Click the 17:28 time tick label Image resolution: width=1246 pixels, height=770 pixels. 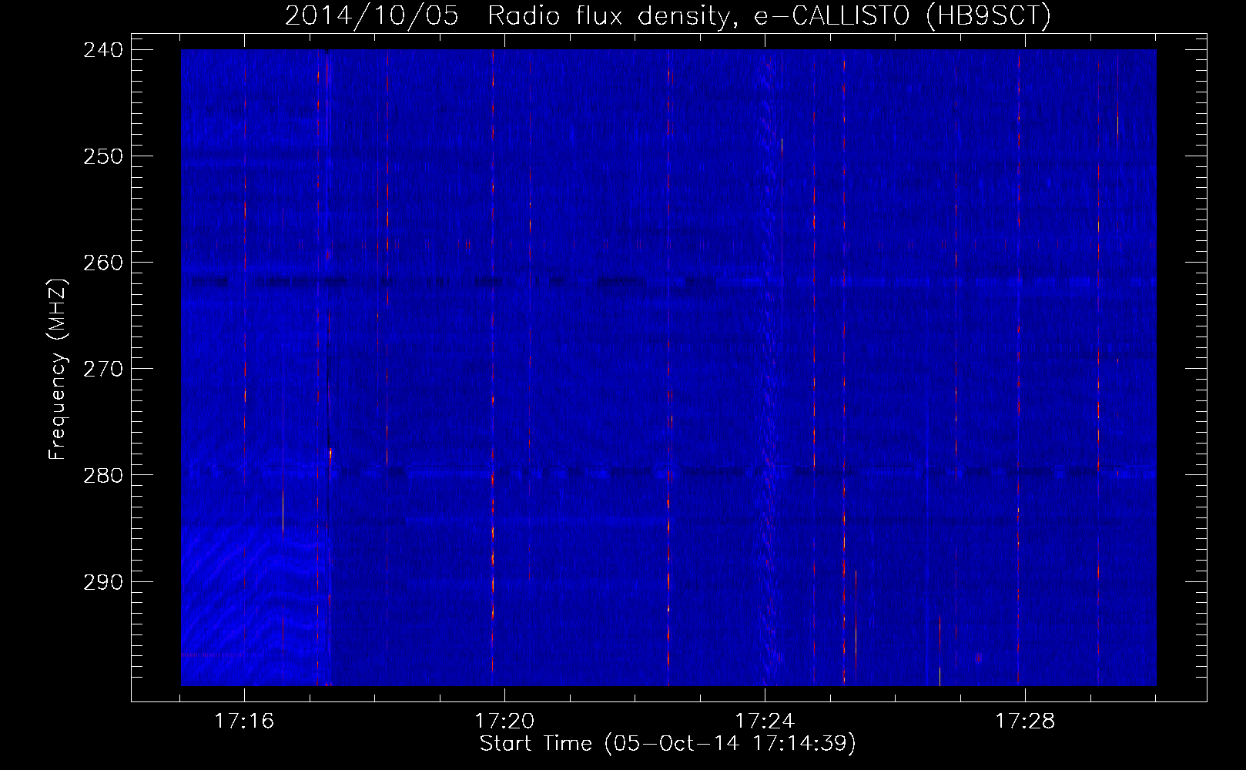point(1025,721)
